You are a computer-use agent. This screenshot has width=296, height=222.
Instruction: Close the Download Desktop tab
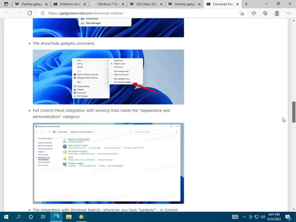tap(237, 4)
